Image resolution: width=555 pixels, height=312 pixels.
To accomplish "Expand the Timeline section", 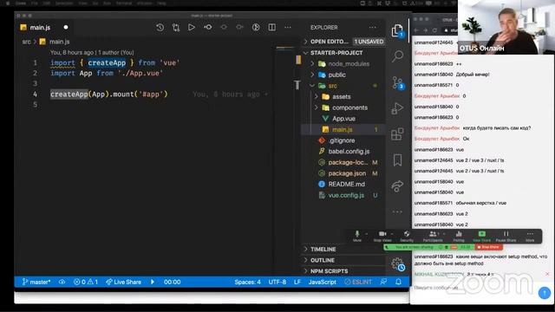I will click(x=343, y=249).
